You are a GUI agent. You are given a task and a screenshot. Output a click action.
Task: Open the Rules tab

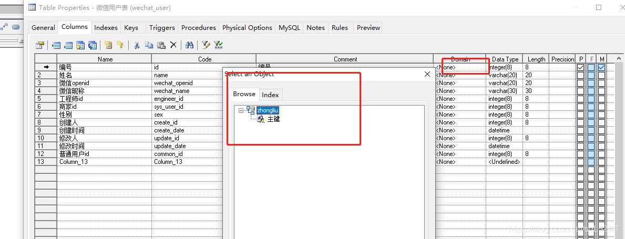(340, 27)
